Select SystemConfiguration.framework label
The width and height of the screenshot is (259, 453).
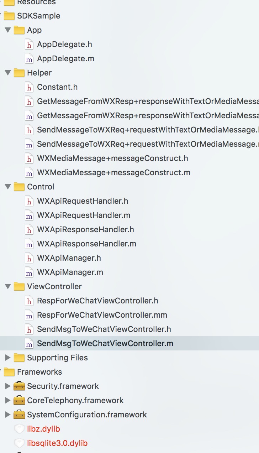[x=87, y=415]
